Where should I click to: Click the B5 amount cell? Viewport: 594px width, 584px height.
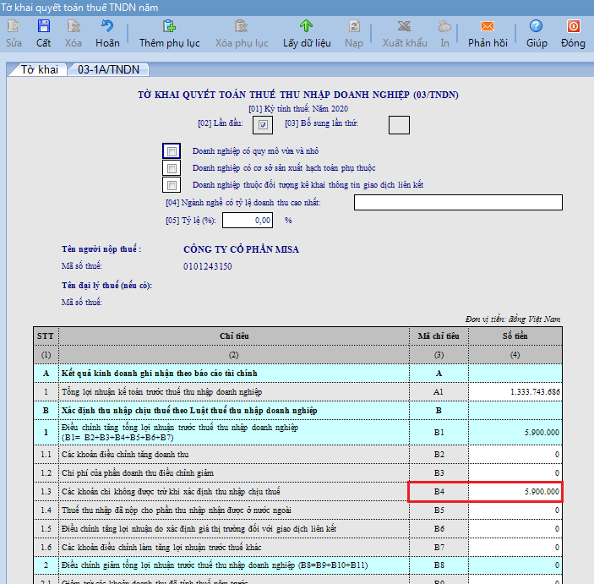click(x=515, y=510)
